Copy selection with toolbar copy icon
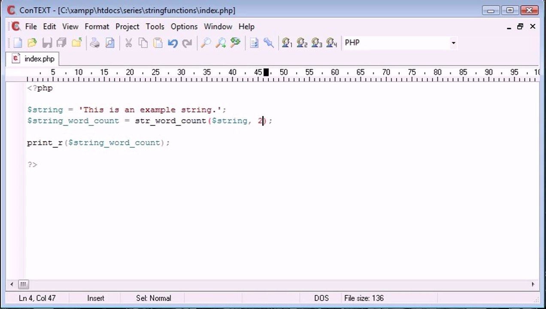Image resolution: width=546 pixels, height=309 pixels. tap(143, 42)
